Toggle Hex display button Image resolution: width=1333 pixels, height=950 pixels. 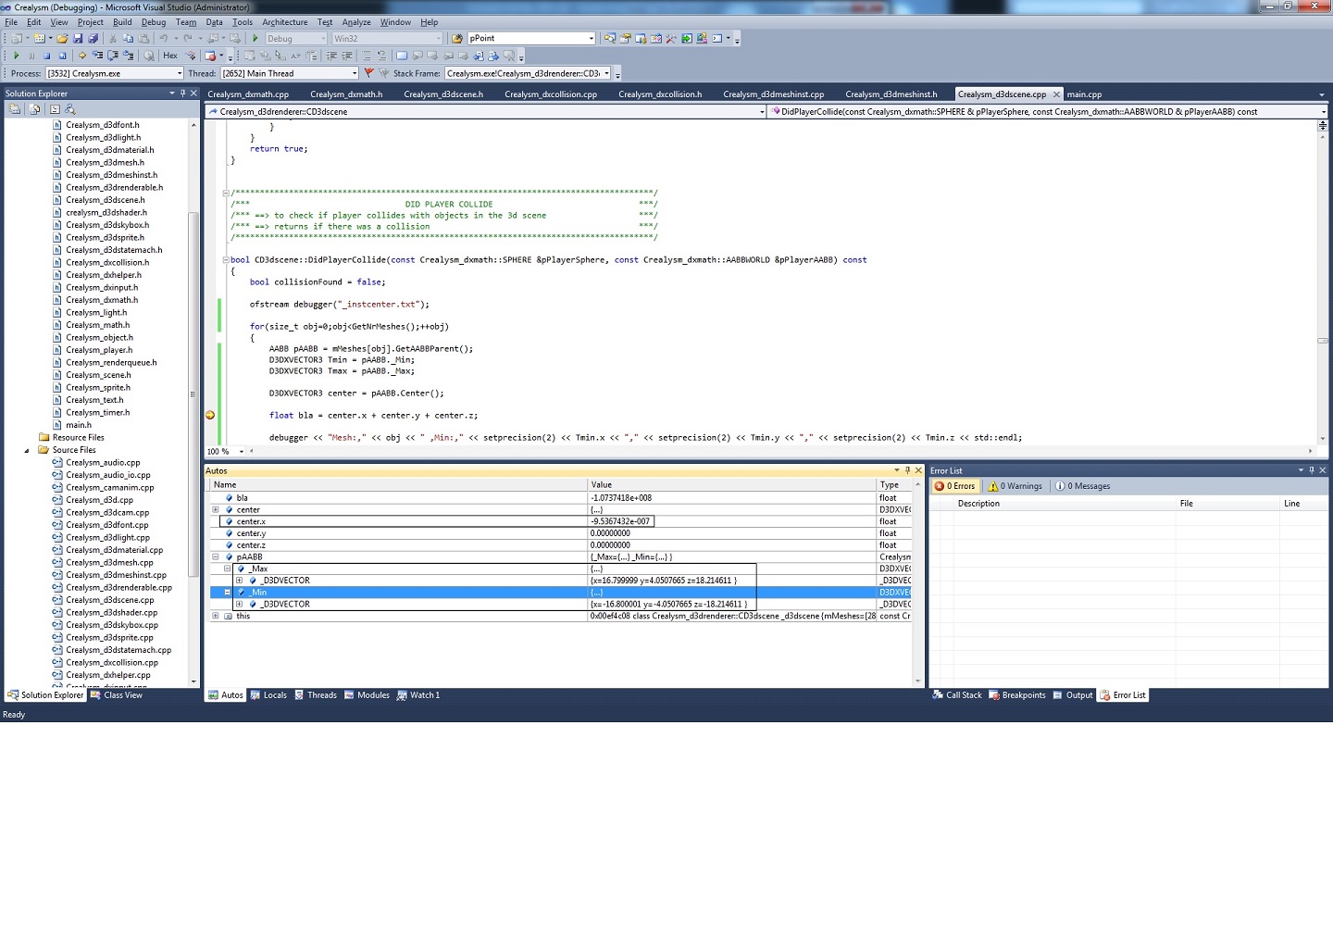pos(170,56)
